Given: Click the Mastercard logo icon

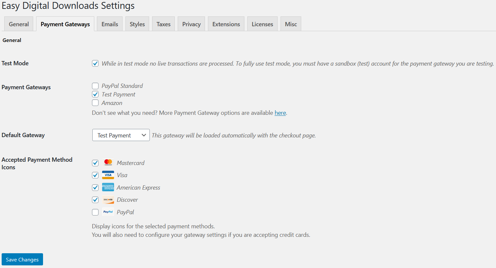Looking at the screenshot, I should pyautogui.click(x=108, y=163).
